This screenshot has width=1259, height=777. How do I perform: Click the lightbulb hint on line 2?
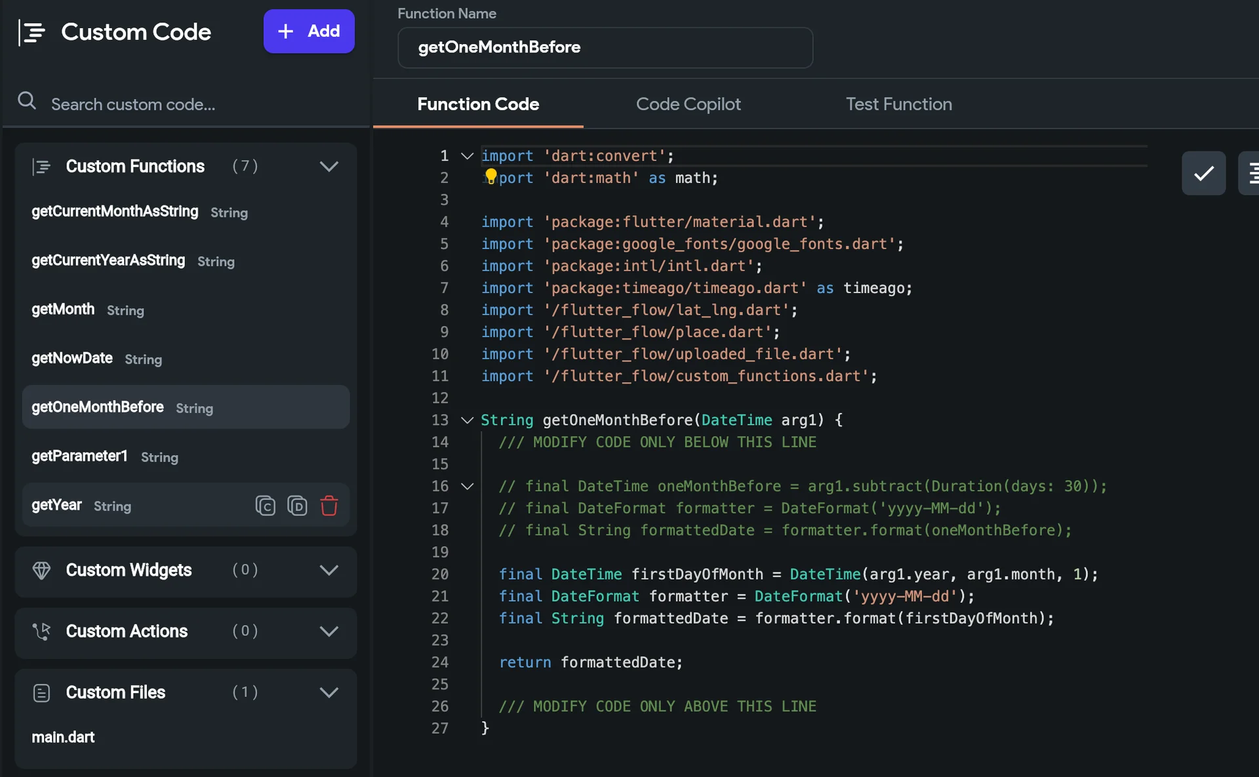click(492, 174)
